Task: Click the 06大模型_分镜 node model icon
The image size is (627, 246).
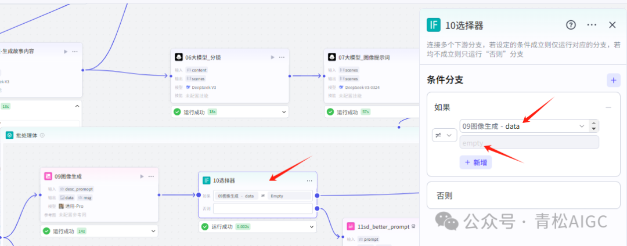Action: (x=178, y=57)
